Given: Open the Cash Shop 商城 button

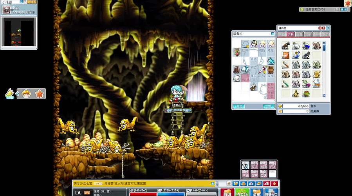Looking at the screenshot, I should (x=227, y=192).
